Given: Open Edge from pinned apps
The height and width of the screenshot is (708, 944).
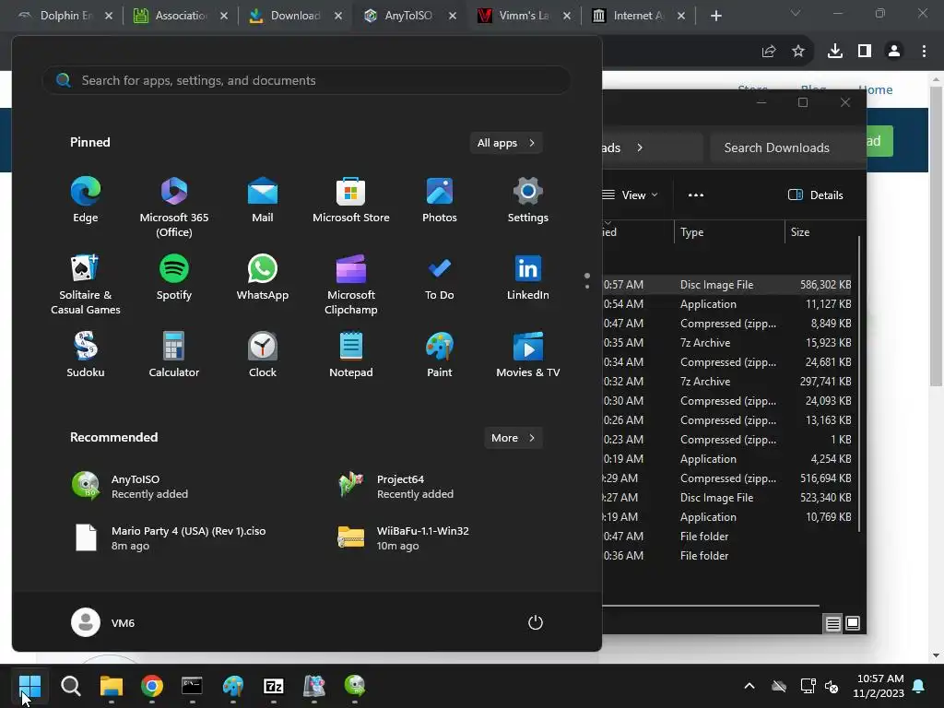Looking at the screenshot, I should (x=86, y=201).
